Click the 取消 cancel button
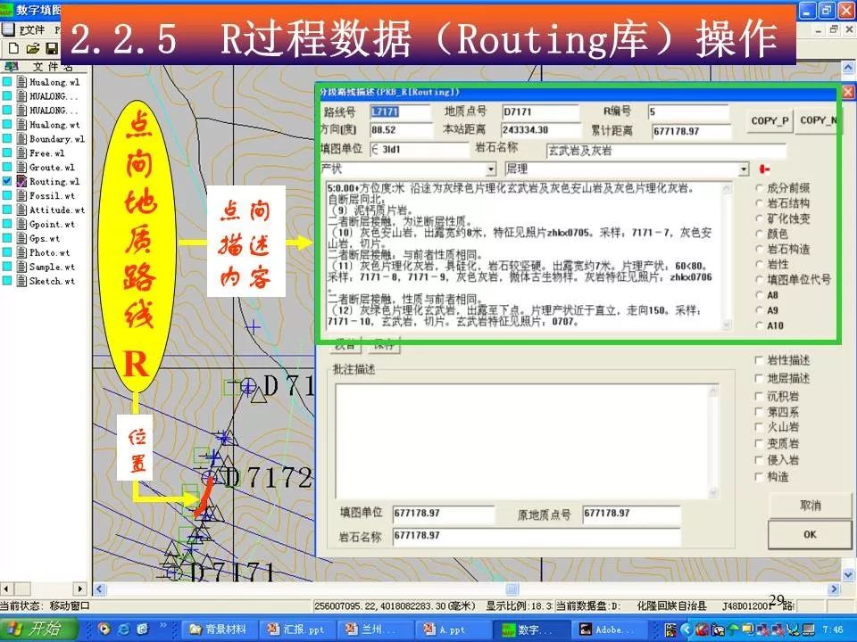The image size is (857, 642). [809, 505]
